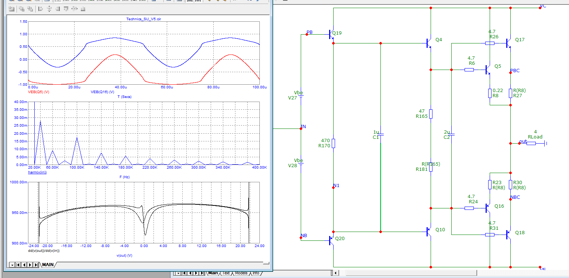Go to first page tab in schematic window
569x278 pixels.
tap(184, 273)
